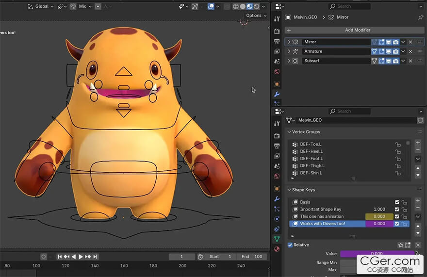Clear shape keys X button
The height and width of the screenshot is (277, 427).
click(x=418, y=245)
